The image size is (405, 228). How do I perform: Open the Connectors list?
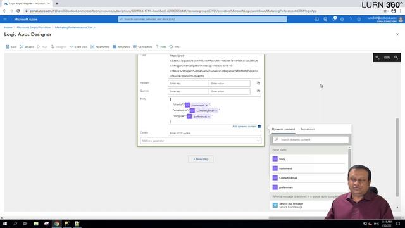142,47
